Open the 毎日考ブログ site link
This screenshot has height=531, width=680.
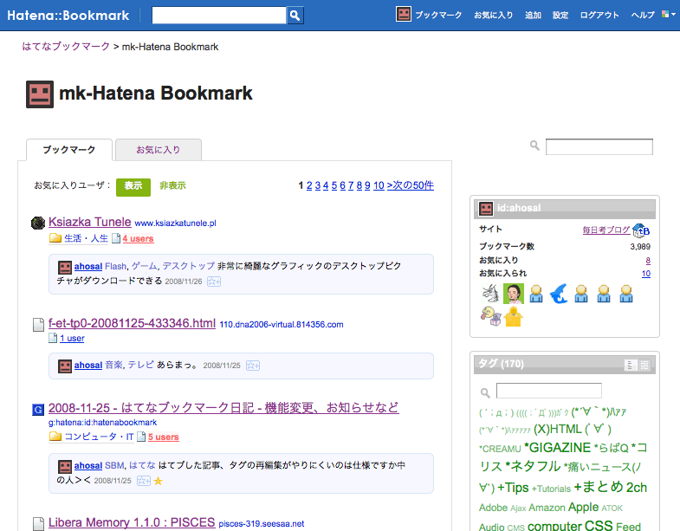606,230
